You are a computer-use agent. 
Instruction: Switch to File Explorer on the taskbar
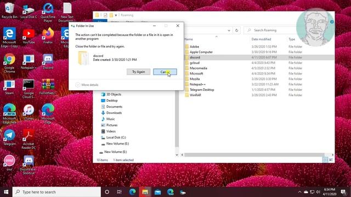point(145,192)
